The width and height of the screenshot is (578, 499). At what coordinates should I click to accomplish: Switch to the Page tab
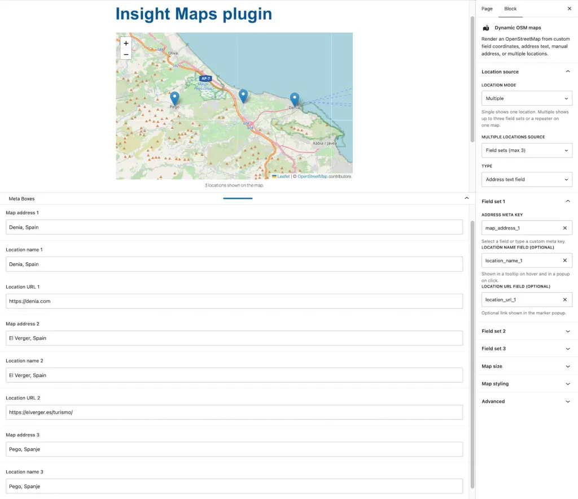point(487,8)
